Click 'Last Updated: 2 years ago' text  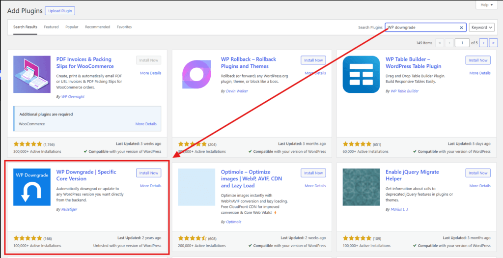pos(139,238)
